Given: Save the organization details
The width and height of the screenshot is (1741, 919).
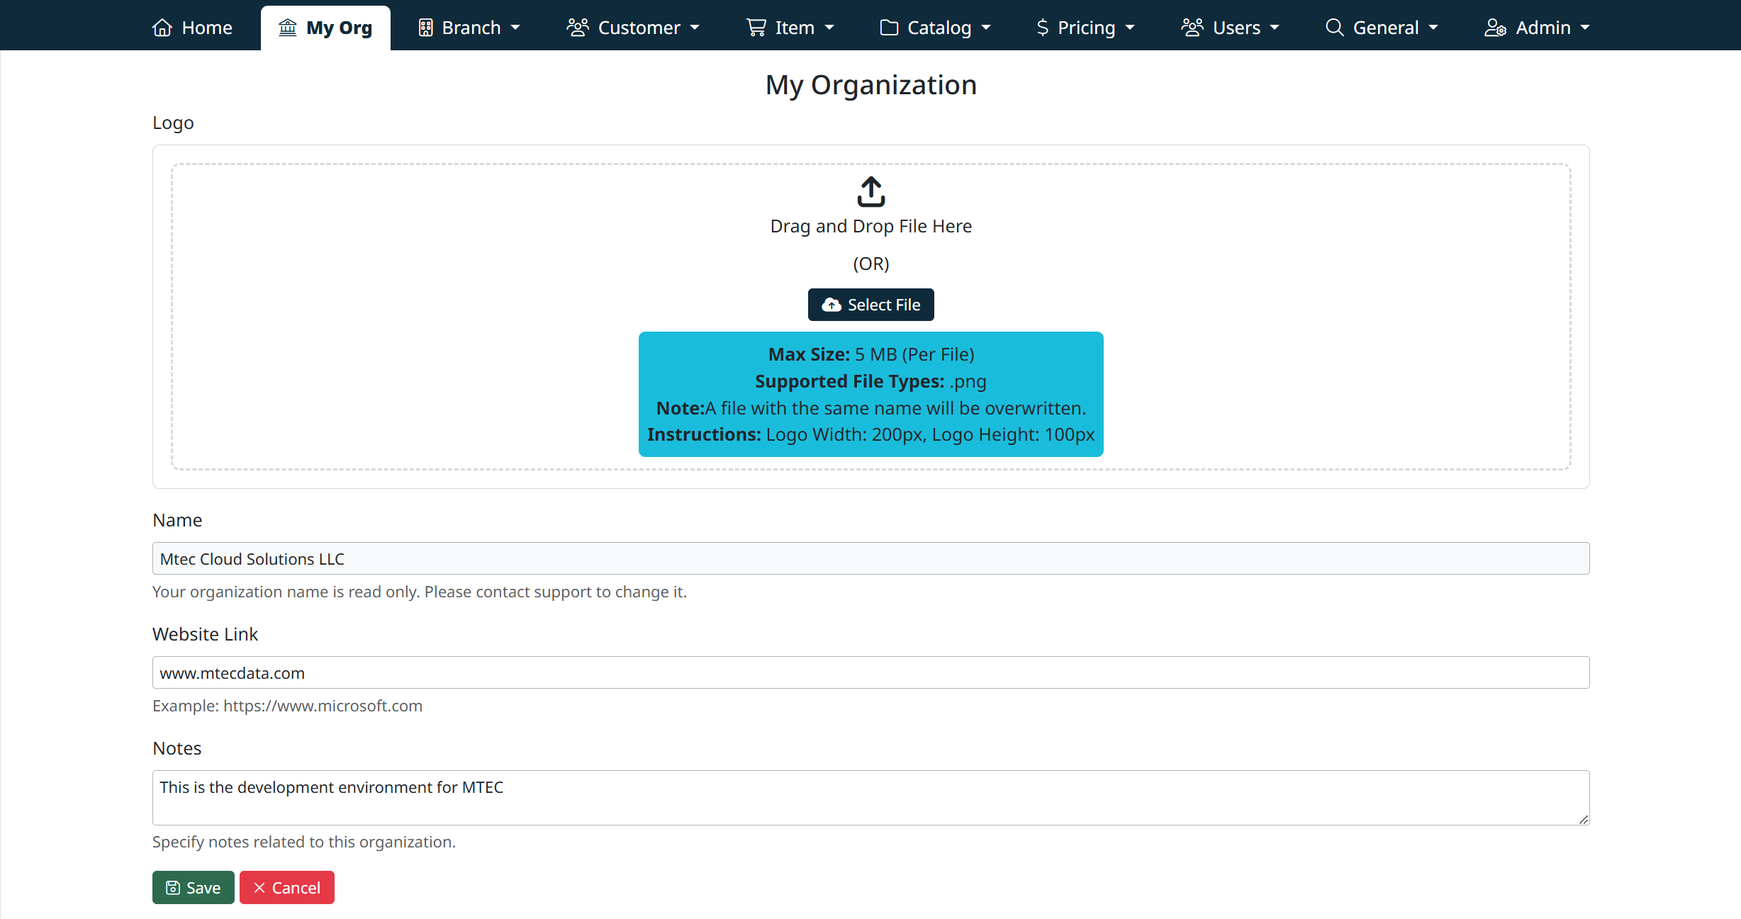Looking at the screenshot, I should 193,887.
